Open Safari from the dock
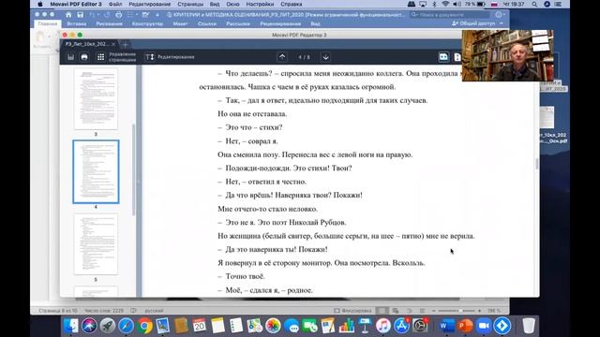The width and height of the screenshot is (600, 337). tap(126, 326)
